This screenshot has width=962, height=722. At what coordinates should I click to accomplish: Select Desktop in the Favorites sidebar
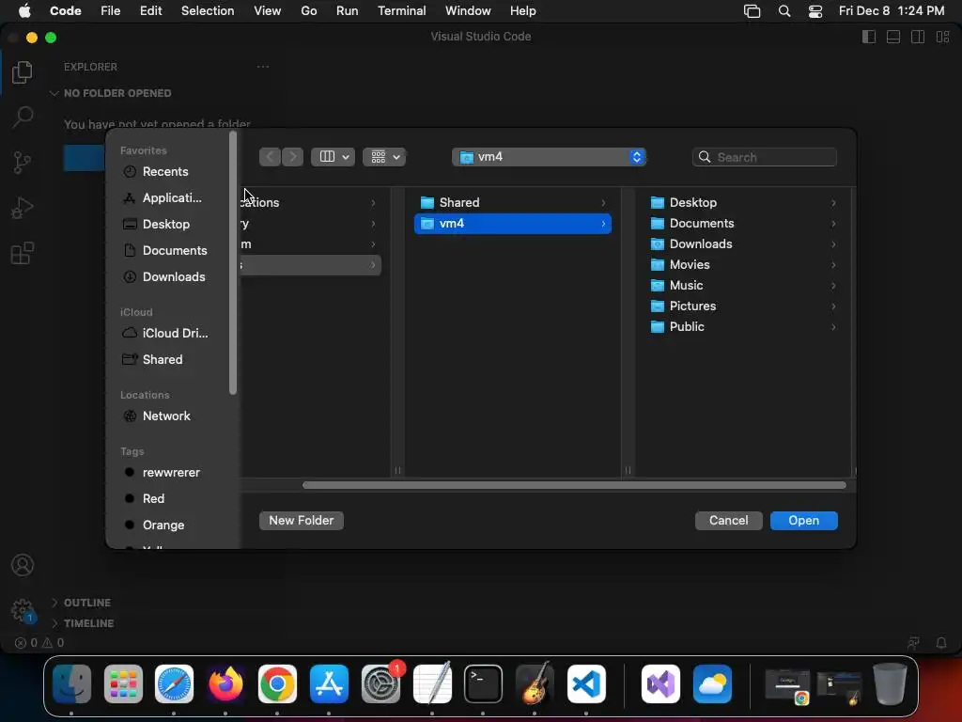coord(165,224)
